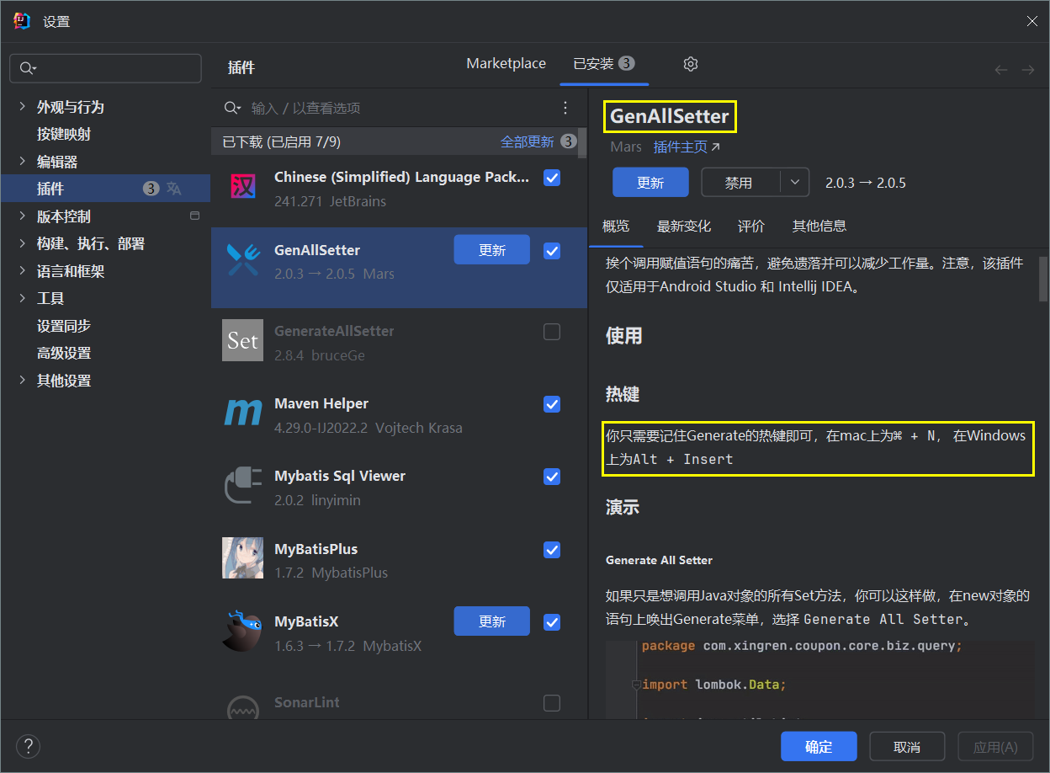1050x773 pixels.
Task: Expand the 其他设置 tree node
Action: (x=22, y=381)
